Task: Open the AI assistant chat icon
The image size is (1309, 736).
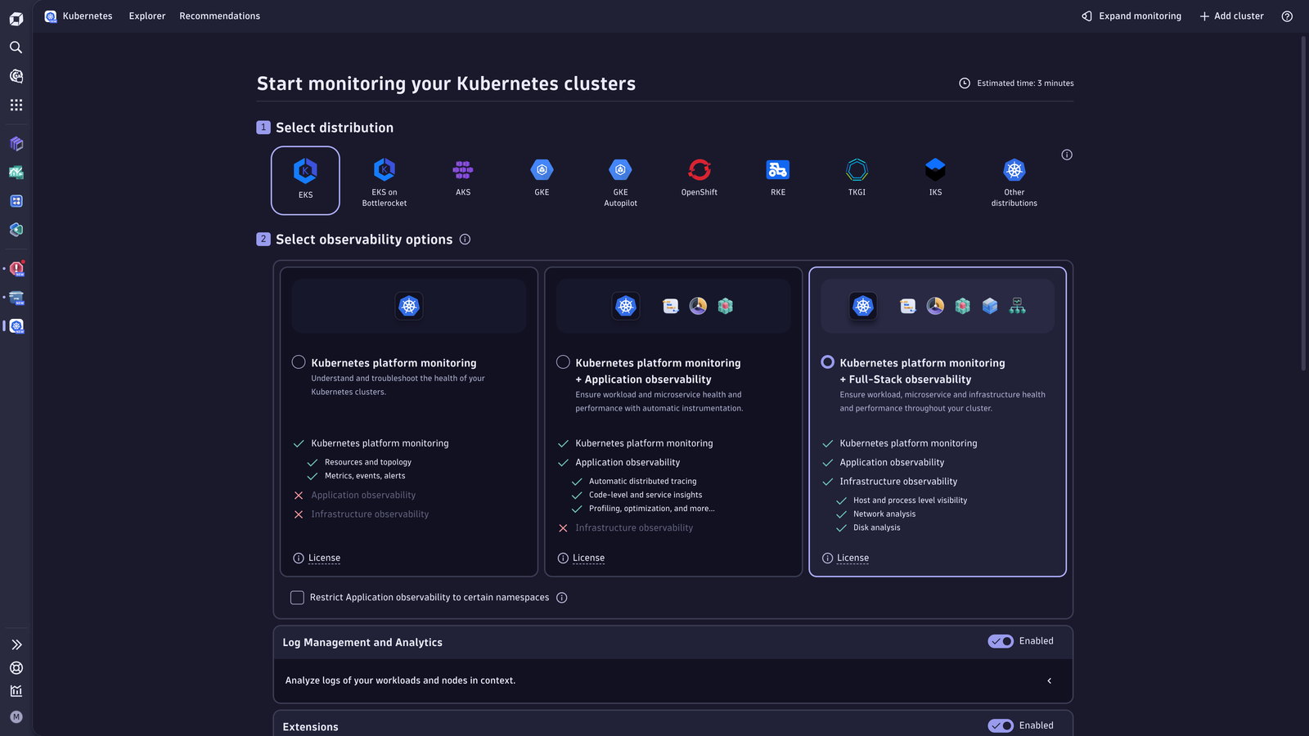Action: pos(16,76)
